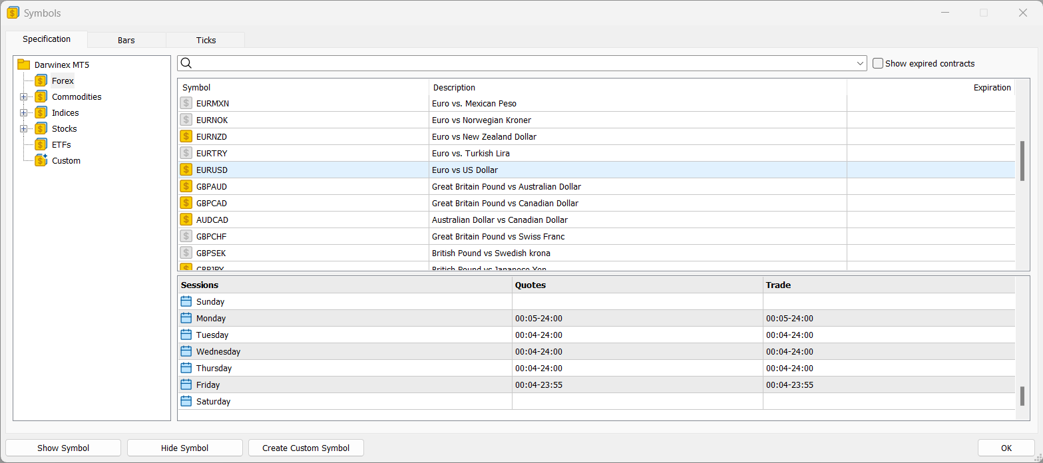The width and height of the screenshot is (1043, 463).
Task: Expand the Commodities tree node
Action: coord(24,96)
